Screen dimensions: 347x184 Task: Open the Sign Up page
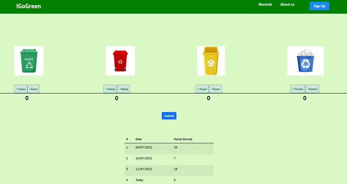point(319,6)
